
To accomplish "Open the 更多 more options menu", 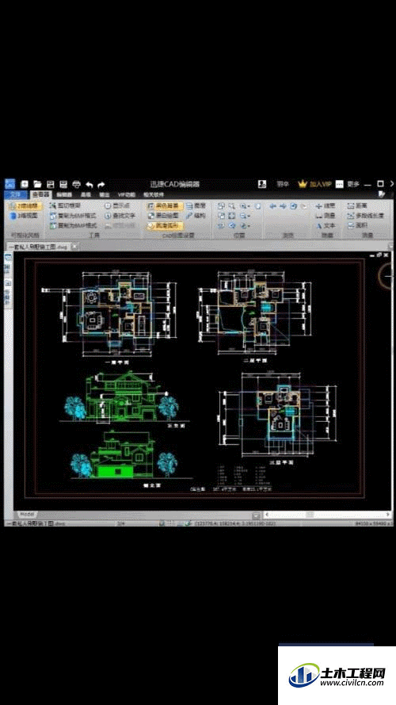I will (348, 184).
